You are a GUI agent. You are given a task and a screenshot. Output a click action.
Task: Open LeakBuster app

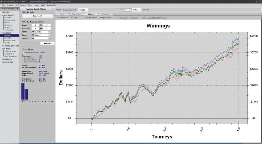coord(9,54)
